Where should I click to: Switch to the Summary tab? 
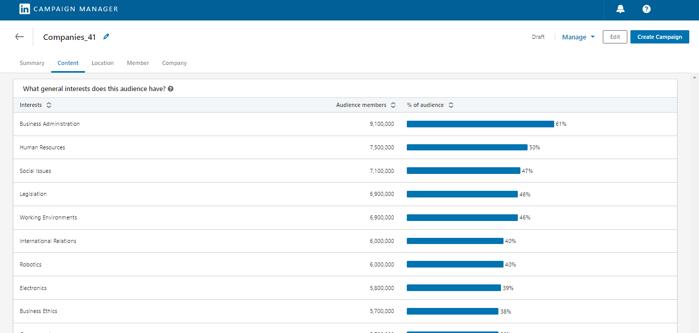32,63
